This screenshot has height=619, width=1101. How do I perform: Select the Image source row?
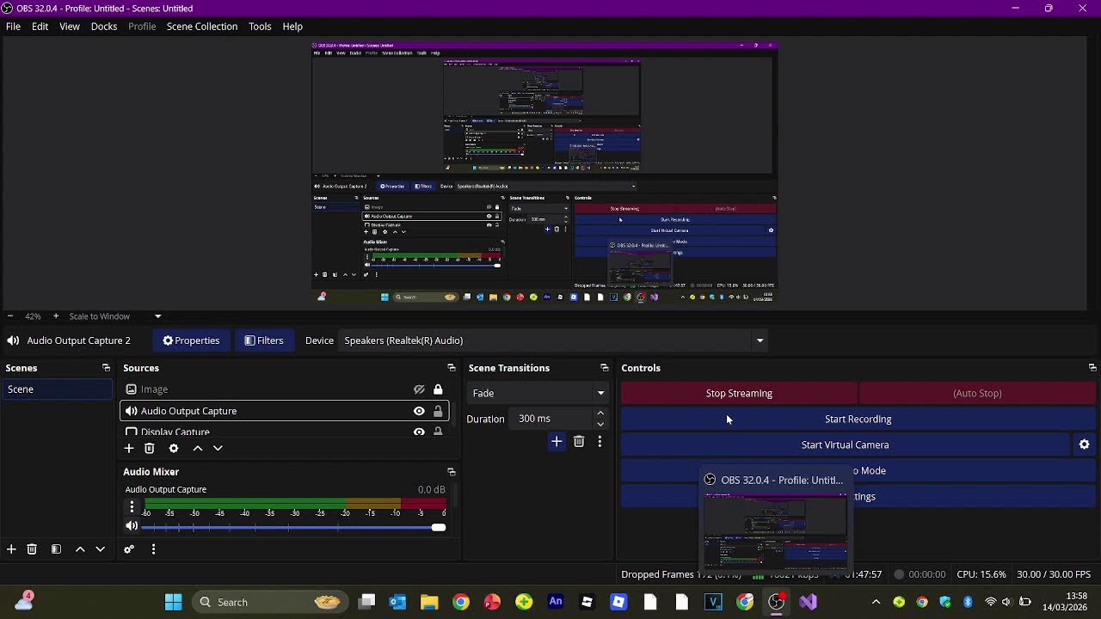point(285,389)
